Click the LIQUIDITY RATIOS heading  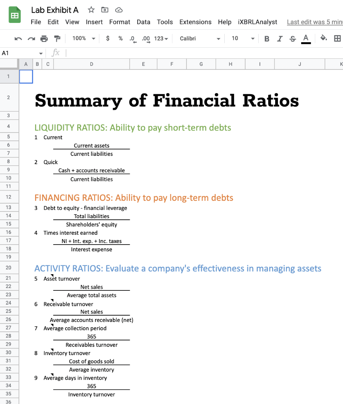coord(132,128)
